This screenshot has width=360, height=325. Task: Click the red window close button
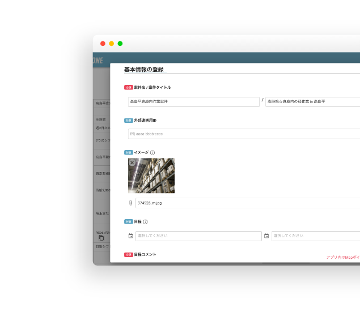tap(103, 44)
